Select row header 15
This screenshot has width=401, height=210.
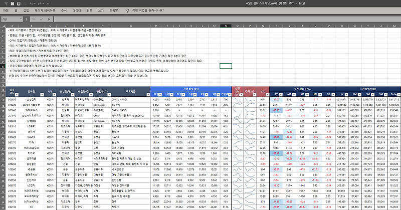(3, 100)
